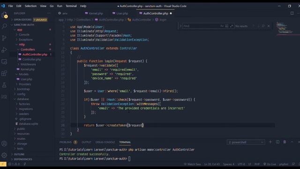Create a new terminal with the plus icon
The image size is (300, 169).
click(270, 142)
